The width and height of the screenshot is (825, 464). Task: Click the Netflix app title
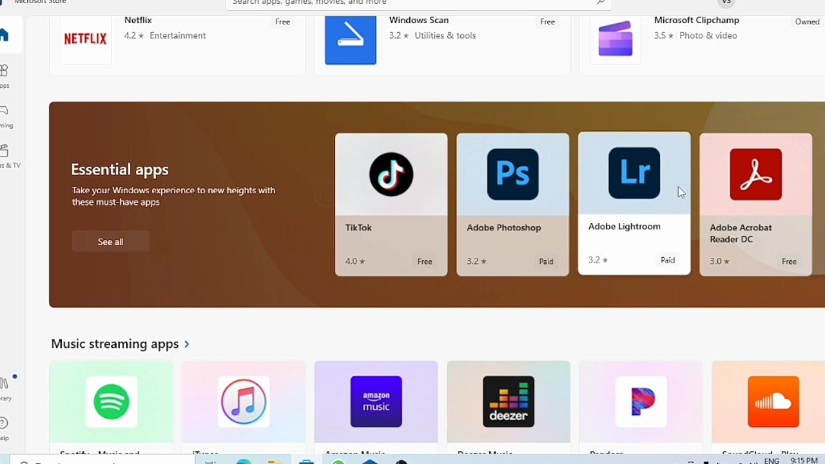click(x=138, y=20)
